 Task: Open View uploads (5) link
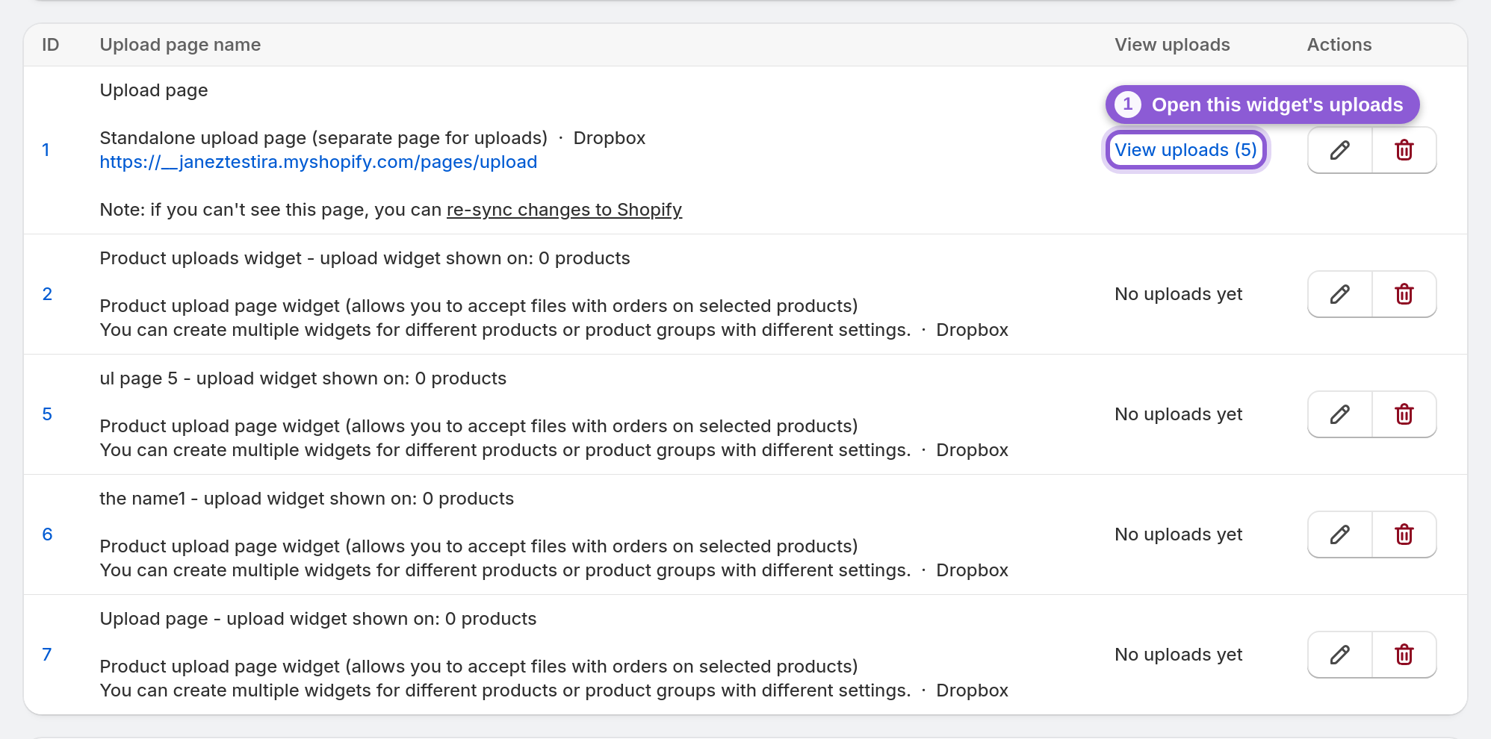[x=1185, y=150]
